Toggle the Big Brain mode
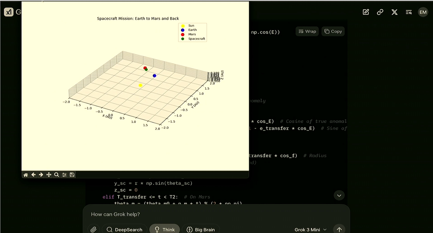 pos(201,229)
